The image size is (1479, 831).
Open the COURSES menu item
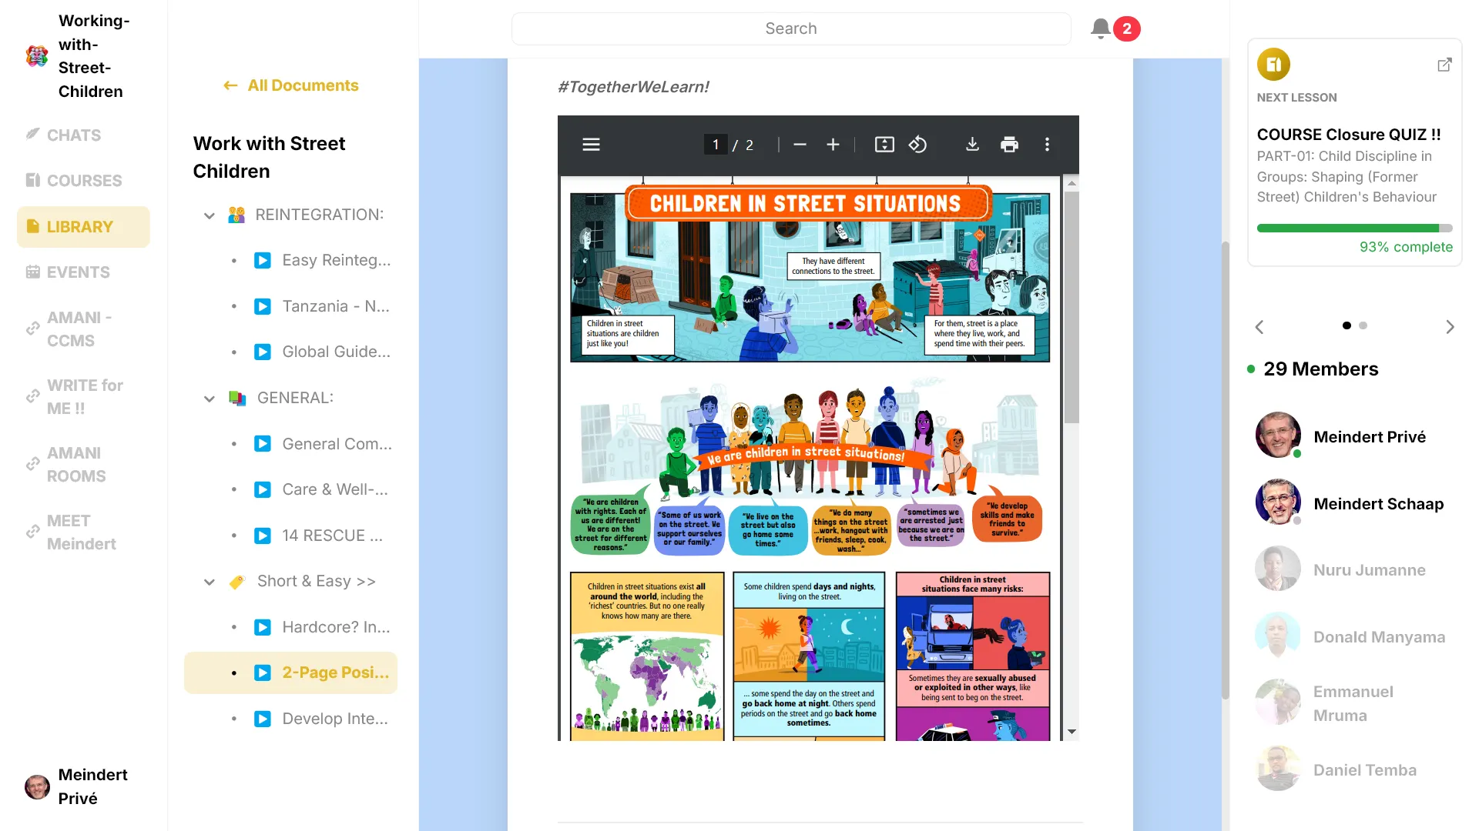[84, 181]
